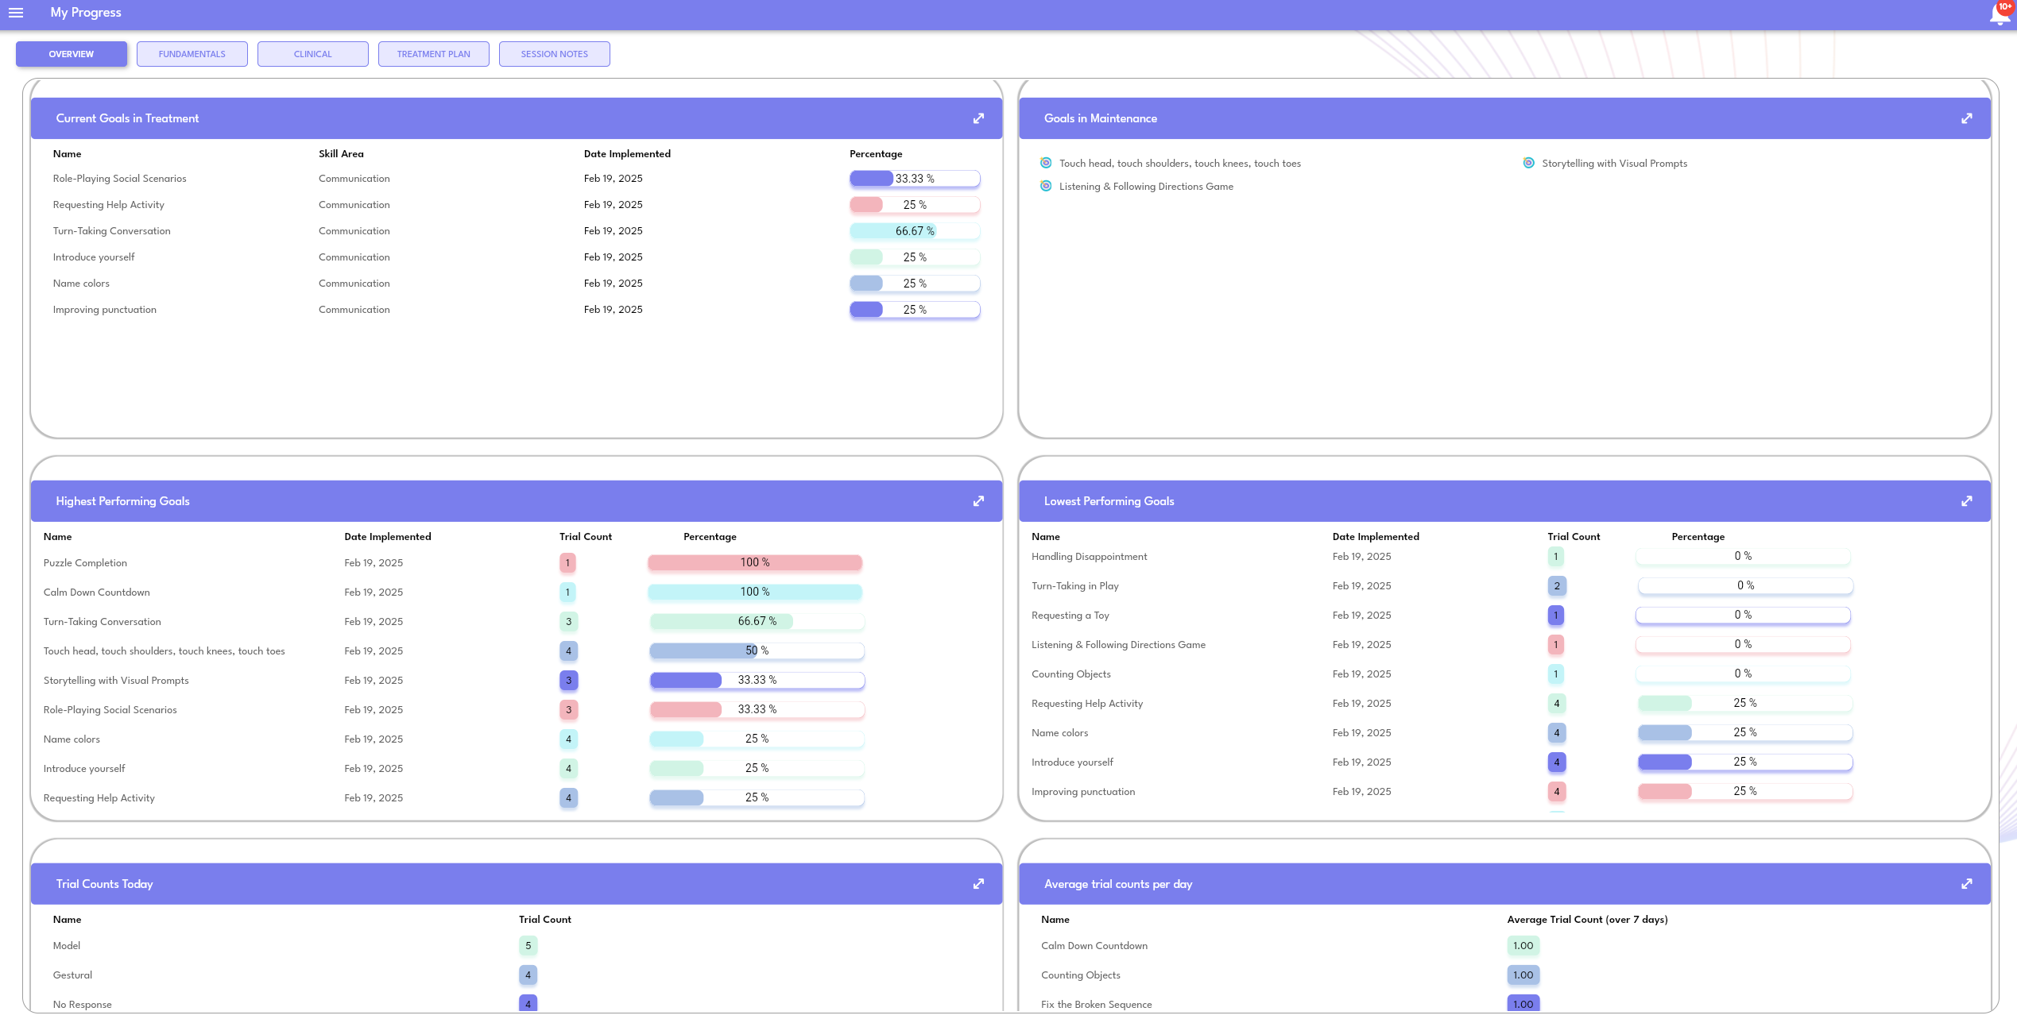Expand Average trial counts per day panel
This screenshot has height=1023, width=2017.
pos(1966,884)
